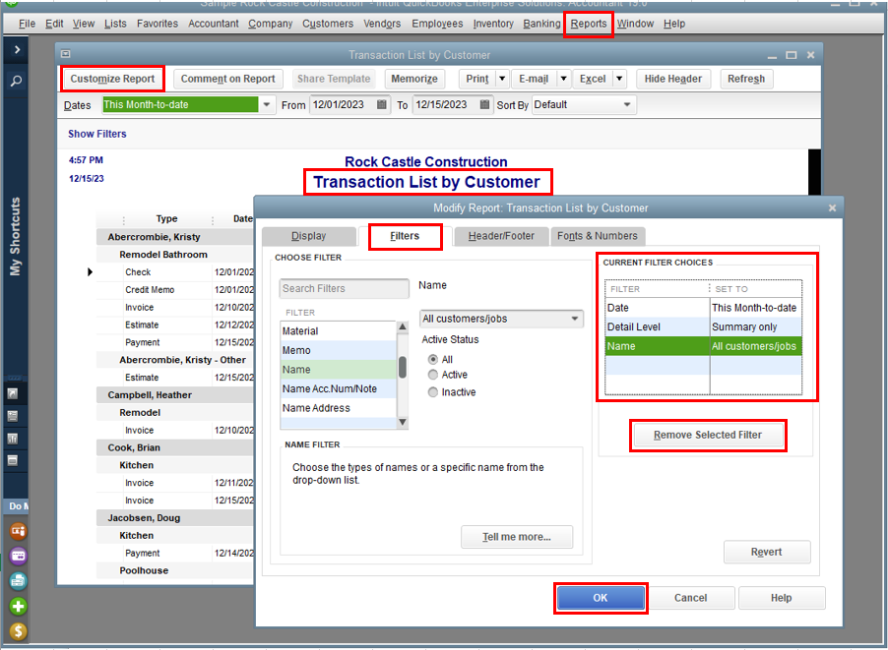The width and height of the screenshot is (888, 650).
Task: Click the Hide Header button
Action: click(x=672, y=79)
